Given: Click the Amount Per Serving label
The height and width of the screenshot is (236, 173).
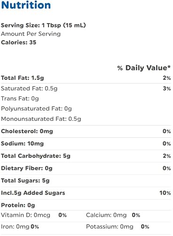Looking at the screenshot, I should point(31,34).
